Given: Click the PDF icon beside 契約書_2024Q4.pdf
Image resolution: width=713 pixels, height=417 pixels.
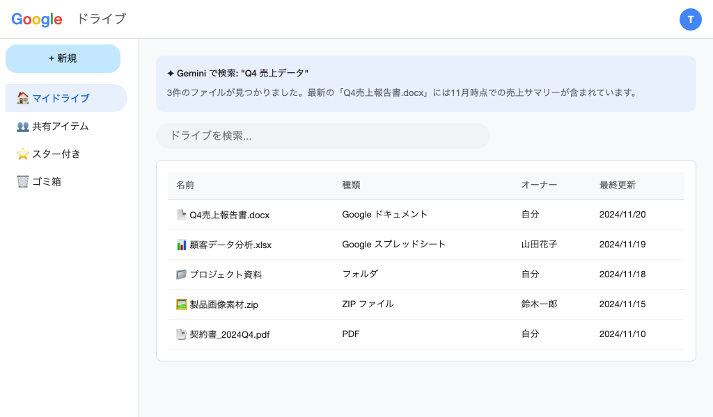Looking at the screenshot, I should click(x=181, y=334).
